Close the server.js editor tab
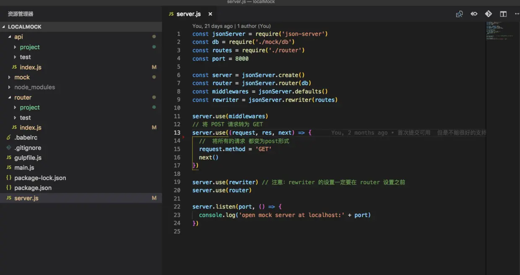Screen dimensions: 520x275 pyautogui.click(x=210, y=14)
